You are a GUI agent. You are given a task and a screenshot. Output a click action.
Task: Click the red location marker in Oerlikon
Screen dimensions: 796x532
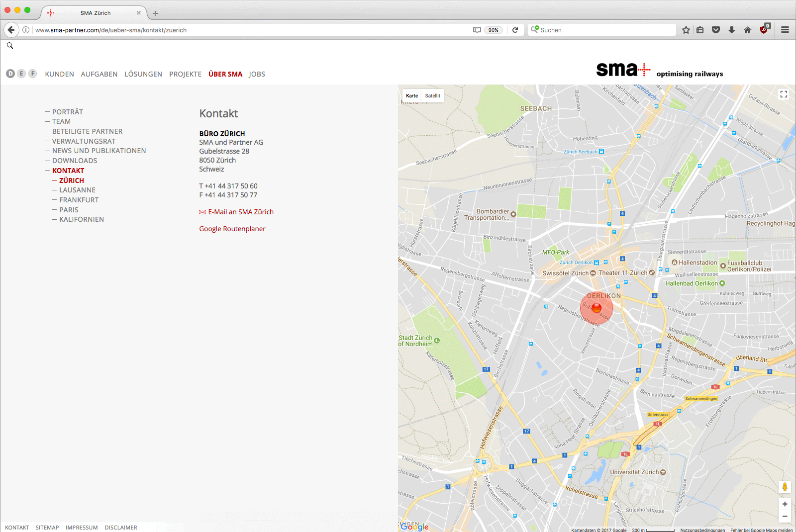(x=597, y=308)
